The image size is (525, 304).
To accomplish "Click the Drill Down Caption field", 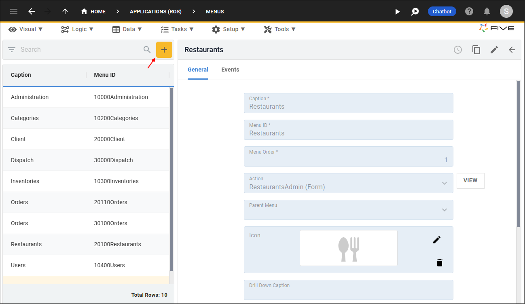I will 348,290.
